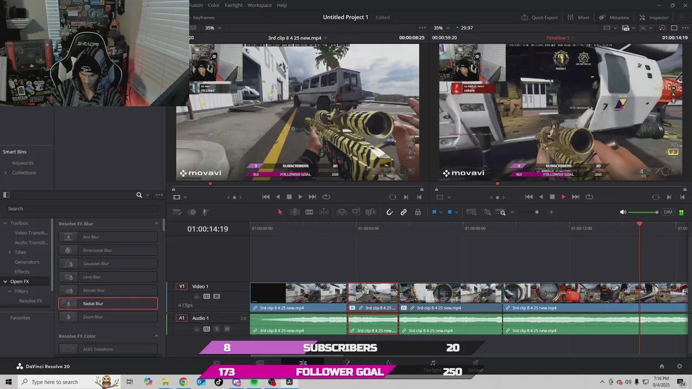Viewport: 692px width, 389px height.
Task: Open the Metadata panel
Action: 614,17
